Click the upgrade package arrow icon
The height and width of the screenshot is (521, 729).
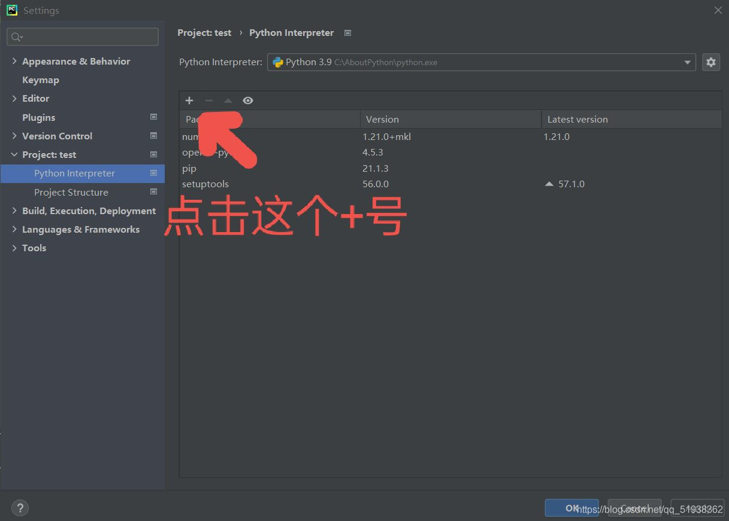click(x=228, y=100)
